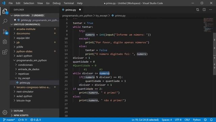Screen dimensions: 216x122
Task: Open the notifications bell
Action: 211,120
